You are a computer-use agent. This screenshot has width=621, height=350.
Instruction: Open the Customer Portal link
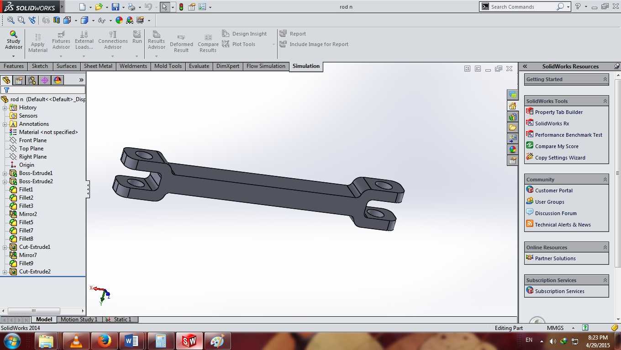click(x=554, y=190)
